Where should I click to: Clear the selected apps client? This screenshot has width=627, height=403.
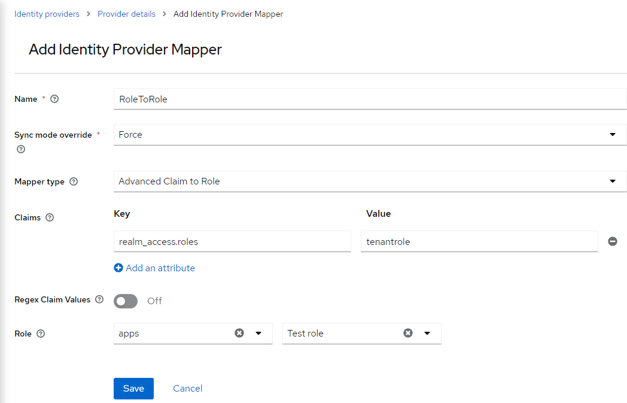coord(239,332)
